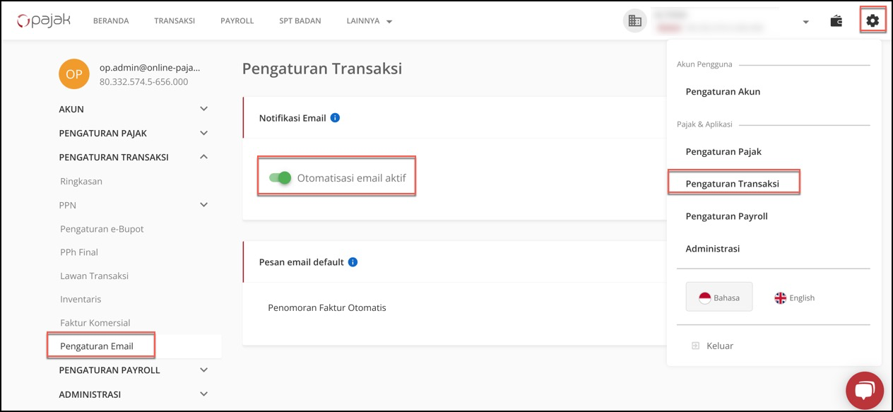Toggle Otomatisasi email aktif switch
The height and width of the screenshot is (412, 893).
click(281, 178)
